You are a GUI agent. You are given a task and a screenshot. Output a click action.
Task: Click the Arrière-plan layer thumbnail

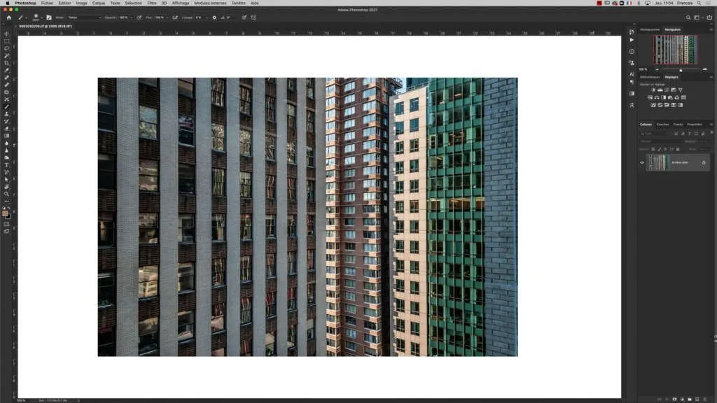pos(657,162)
